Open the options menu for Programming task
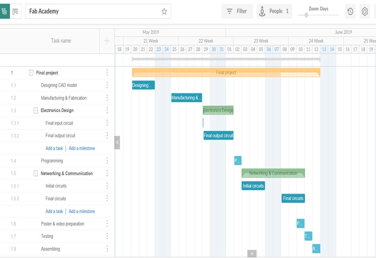Image resolution: width=376 pixels, height=258 pixels. [107, 161]
